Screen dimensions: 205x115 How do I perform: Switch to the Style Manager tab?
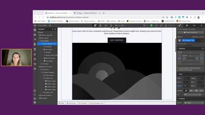194,26
